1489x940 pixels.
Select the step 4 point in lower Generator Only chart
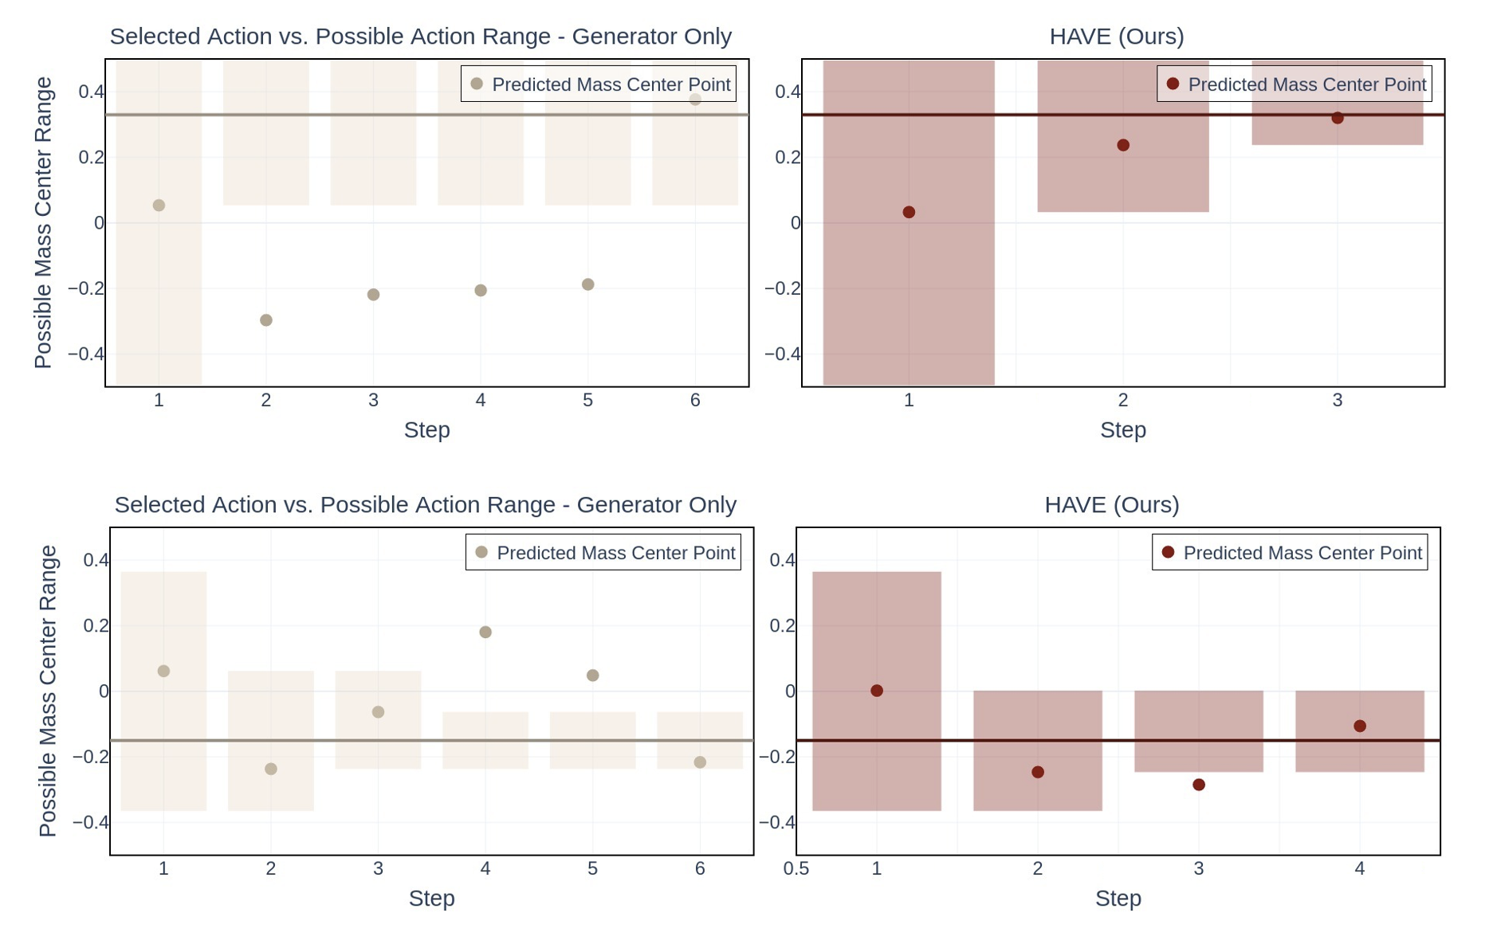[x=485, y=632]
